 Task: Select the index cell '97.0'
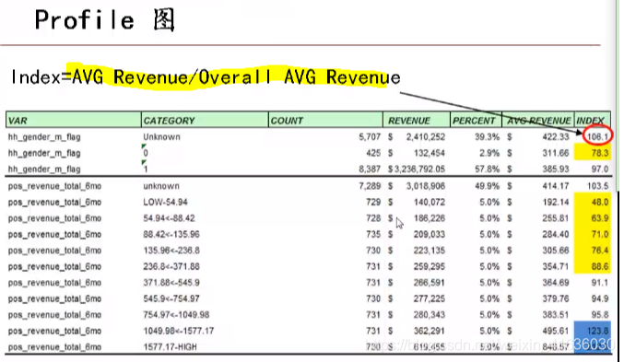click(x=600, y=169)
